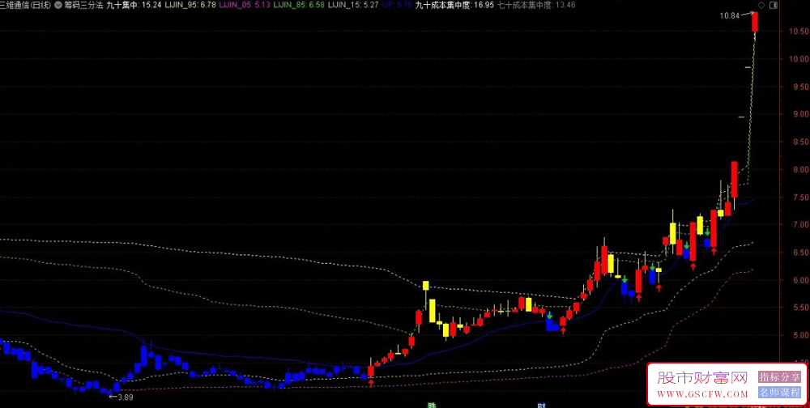Click the 9.00 price axis label
This screenshot has width=810, height=408.
(x=799, y=114)
